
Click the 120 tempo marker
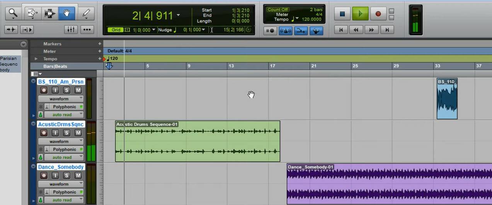(112, 59)
